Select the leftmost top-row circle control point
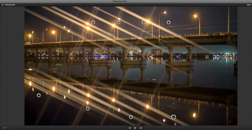252x130 pixels. 93,22
